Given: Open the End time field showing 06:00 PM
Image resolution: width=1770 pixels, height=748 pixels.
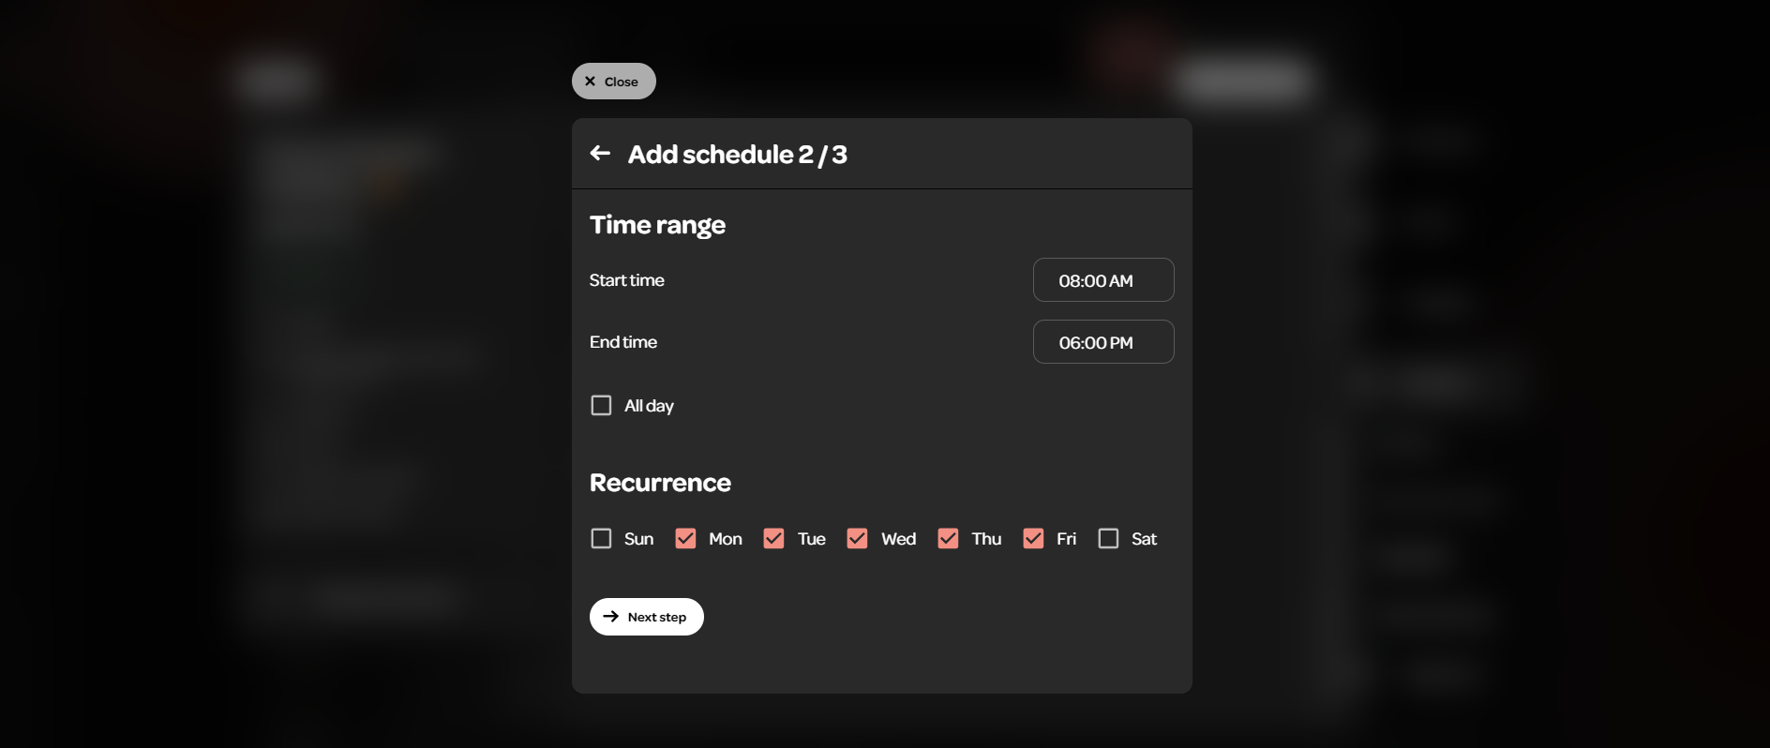Looking at the screenshot, I should coord(1102,342).
